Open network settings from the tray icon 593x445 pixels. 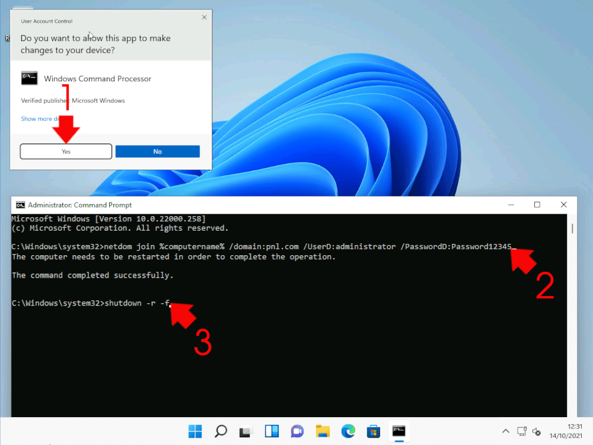(x=522, y=431)
